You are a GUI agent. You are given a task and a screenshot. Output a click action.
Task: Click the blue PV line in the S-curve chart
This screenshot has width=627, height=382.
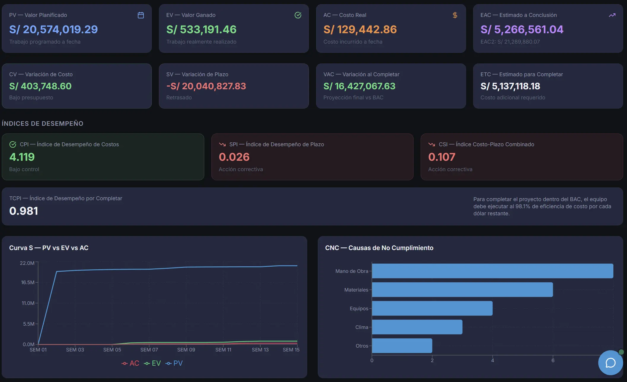[186, 267]
